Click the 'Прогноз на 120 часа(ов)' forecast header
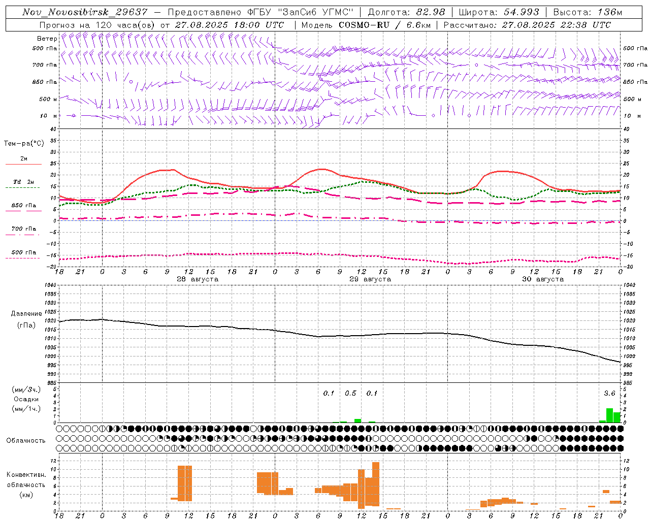Screen dimensions: 650x520 [x=97, y=25]
